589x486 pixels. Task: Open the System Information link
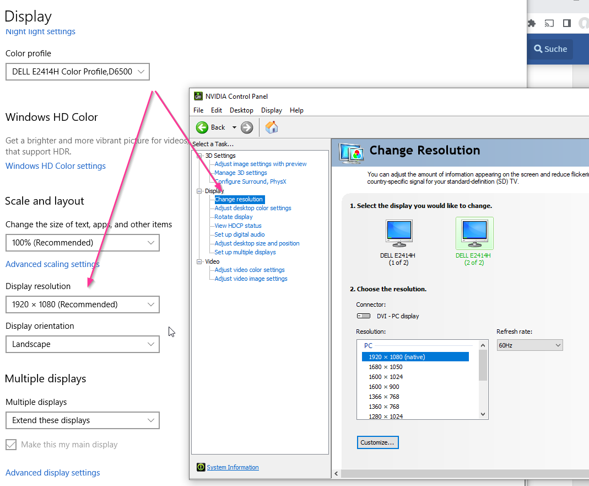point(233,467)
